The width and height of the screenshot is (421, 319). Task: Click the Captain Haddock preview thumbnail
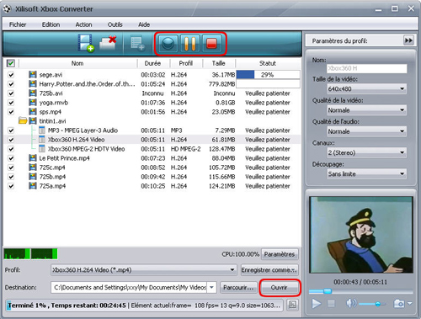coord(361,235)
